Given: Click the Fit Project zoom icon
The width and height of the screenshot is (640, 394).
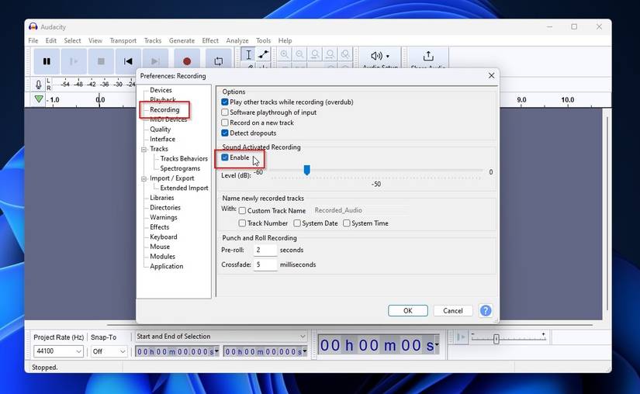Looking at the screenshot, I should point(330,54).
